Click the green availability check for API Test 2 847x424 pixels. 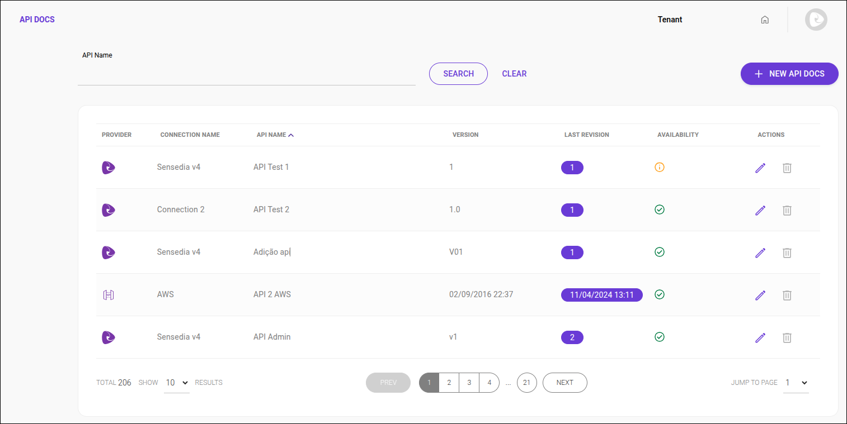coord(660,209)
